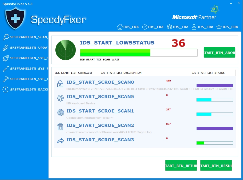Click the gear icon for SCAN5 row
243x180 pixels.
tap(60, 98)
